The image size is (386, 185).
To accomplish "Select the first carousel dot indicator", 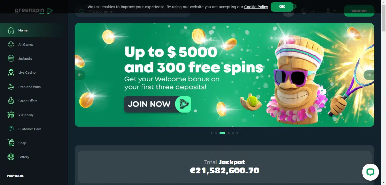I will [x=212, y=133].
